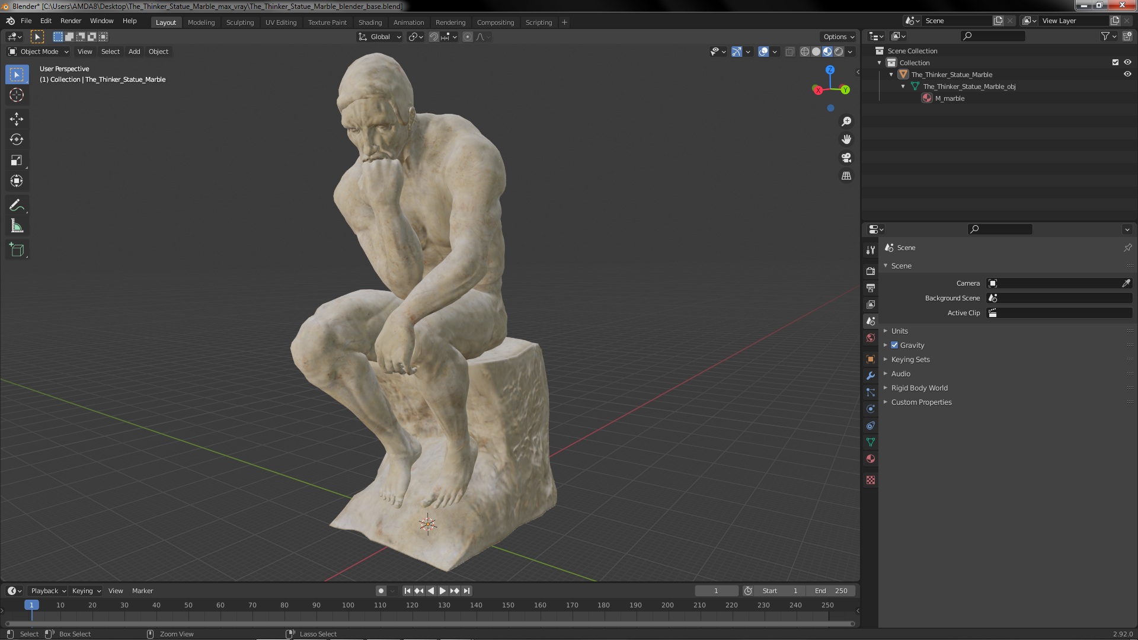Open Render properties tab
Screen dimensions: 1138x640
(x=870, y=271)
